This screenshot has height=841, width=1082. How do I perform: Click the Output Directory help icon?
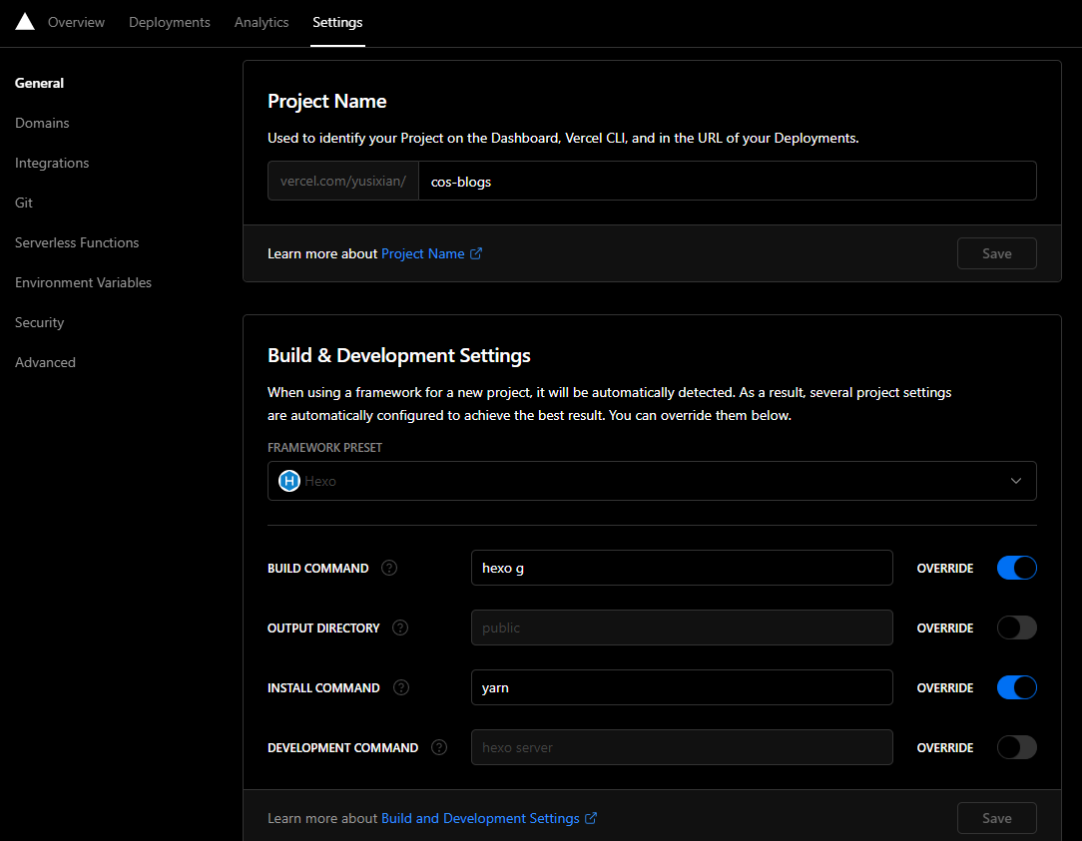pos(400,628)
